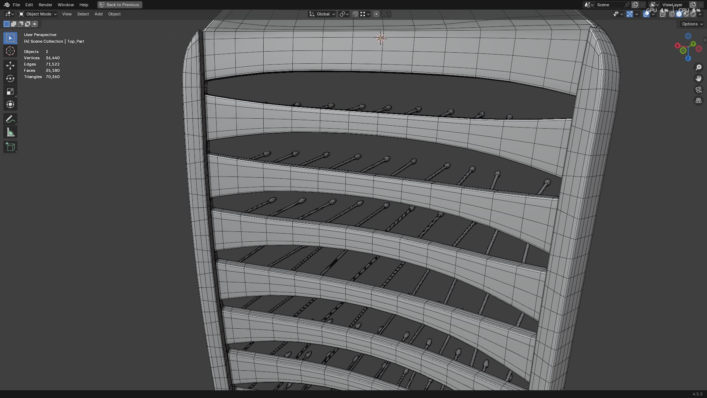Select the Annotate tool
707x398 pixels.
click(10, 119)
